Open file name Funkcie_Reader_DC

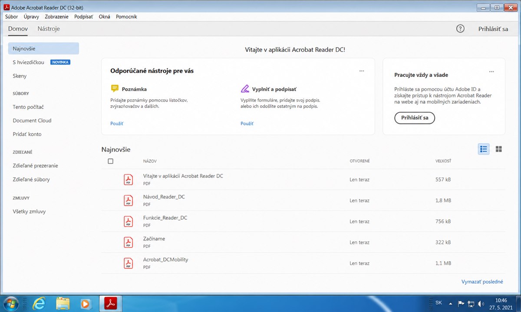(x=165, y=218)
